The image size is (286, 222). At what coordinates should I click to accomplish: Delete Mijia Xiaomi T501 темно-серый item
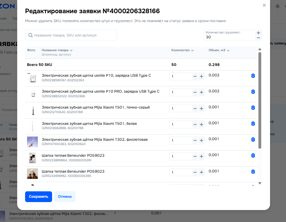(253, 107)
